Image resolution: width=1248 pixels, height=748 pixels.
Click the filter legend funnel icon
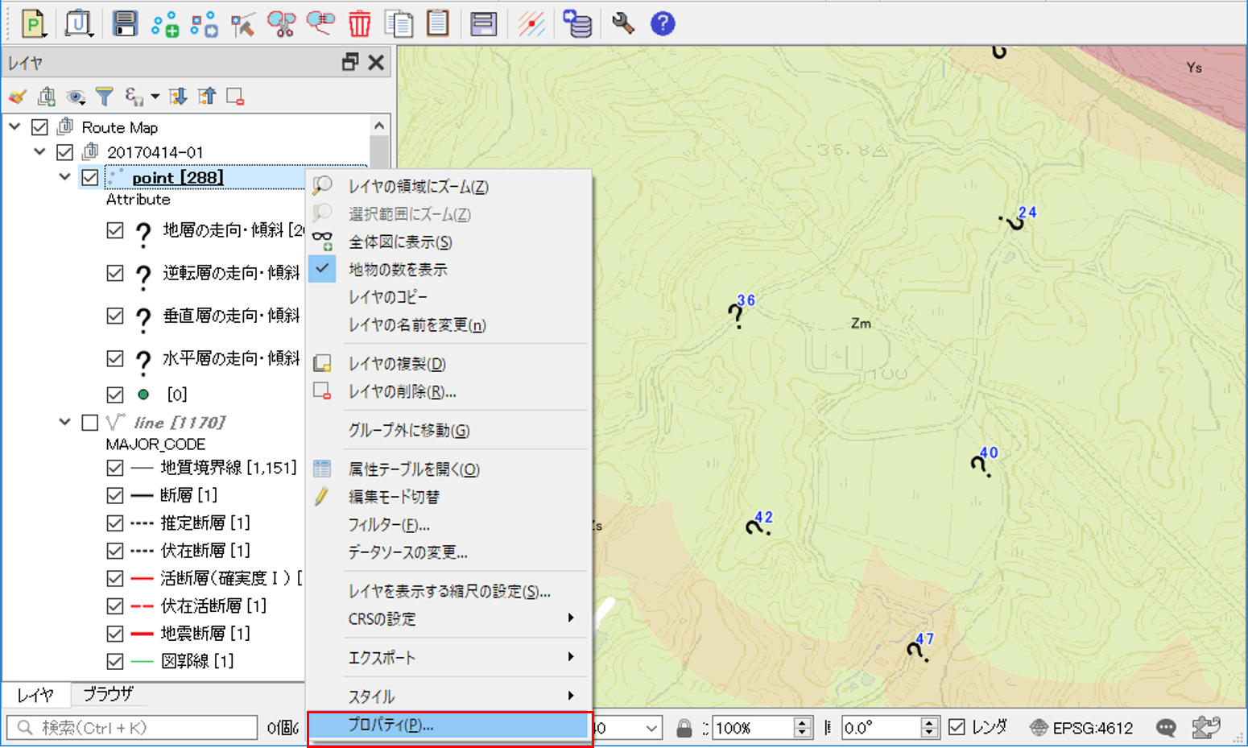(x=104, y=97)
